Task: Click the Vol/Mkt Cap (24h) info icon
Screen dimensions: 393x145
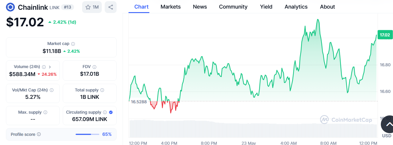Action: 51,90
